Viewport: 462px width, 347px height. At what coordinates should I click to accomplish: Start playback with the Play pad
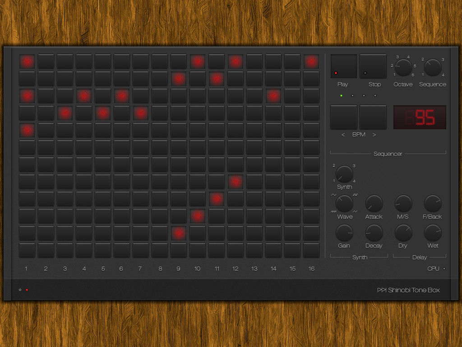(x=343, y=66)
